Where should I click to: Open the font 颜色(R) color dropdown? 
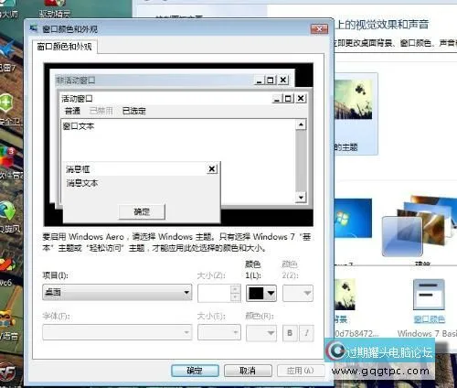coord(261,332)
